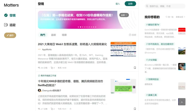Click the clap icon on the 愛奇藝 article
189x111 pixels.
pyautogui.click(x=52, y=109)
